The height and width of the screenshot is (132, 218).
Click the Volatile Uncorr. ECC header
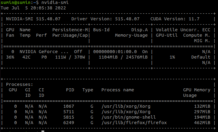[x=183, y=30]
